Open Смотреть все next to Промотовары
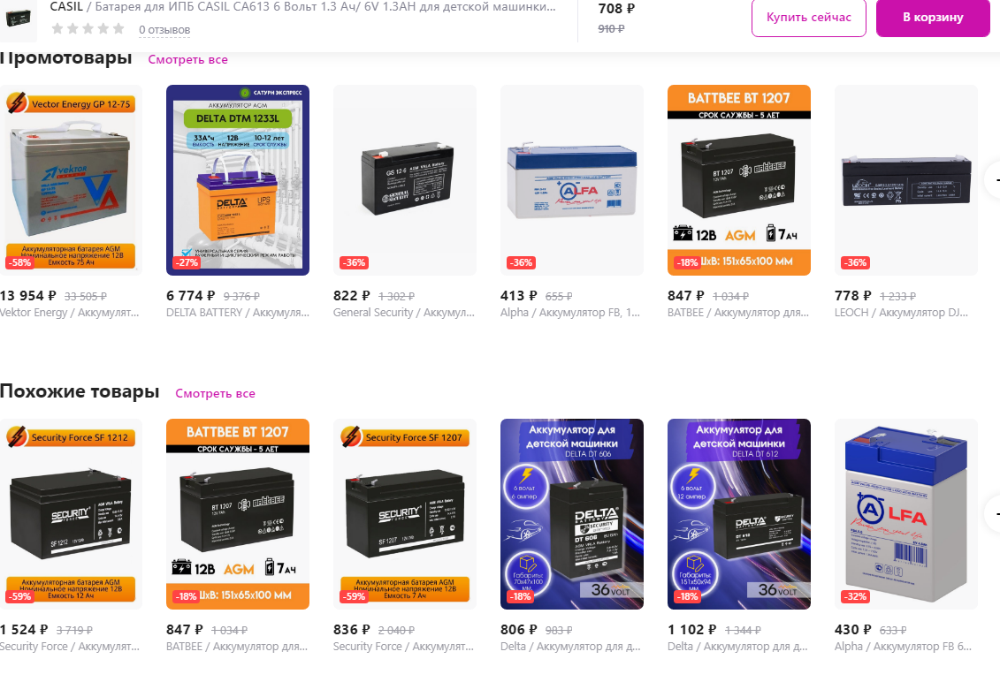 click(187, 59)
